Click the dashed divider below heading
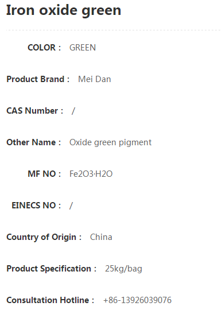Viewport: 222px width, 314px height. click(x=114, y=30)
